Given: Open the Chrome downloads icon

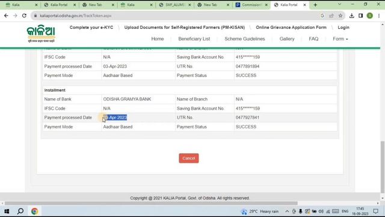Looking at the screenshot, I should click(351, 16).
